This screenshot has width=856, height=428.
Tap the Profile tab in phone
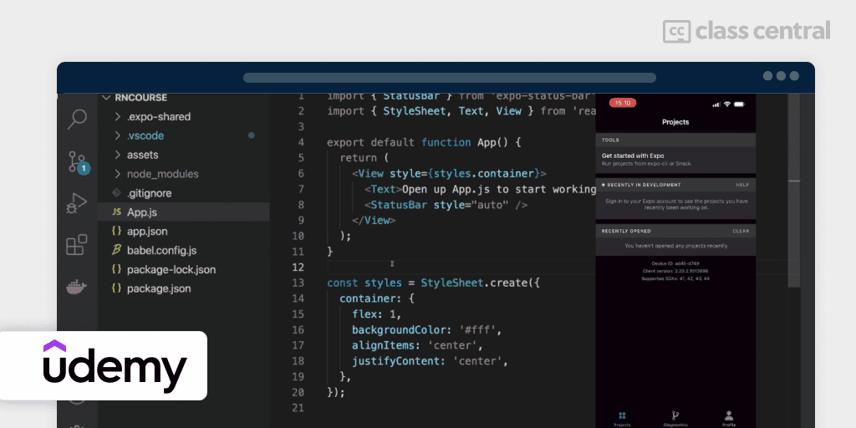coord(729,420)
